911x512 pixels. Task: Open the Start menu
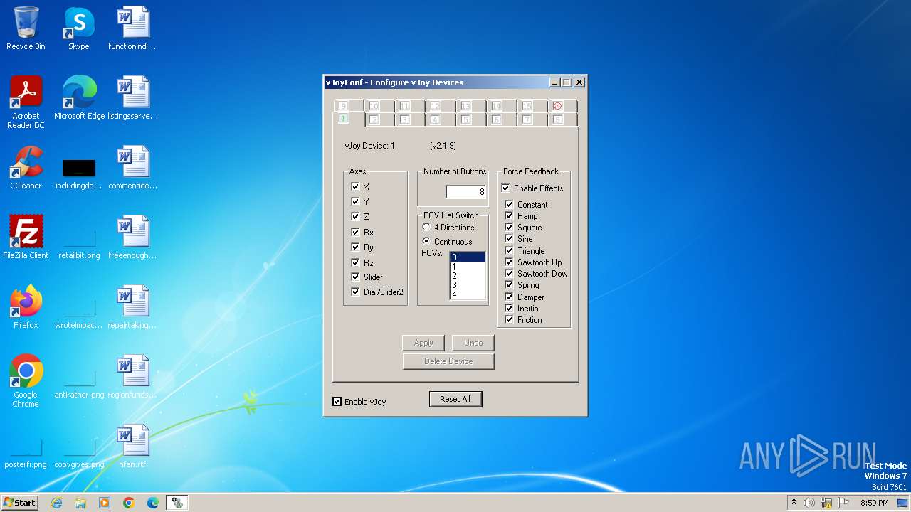[x=19, y=503]
